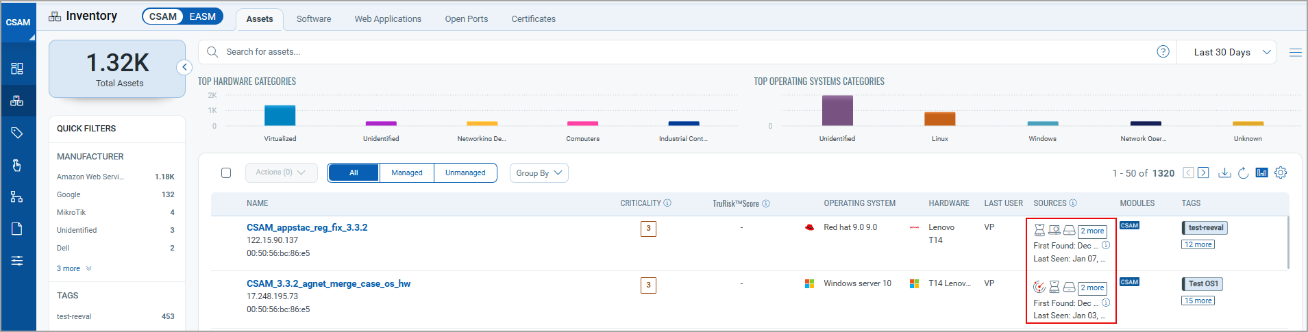
Task: Open the Inventory icon in left sidebar
Action: coord(17,101)
